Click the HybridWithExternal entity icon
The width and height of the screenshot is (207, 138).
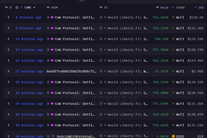[53, 137]
